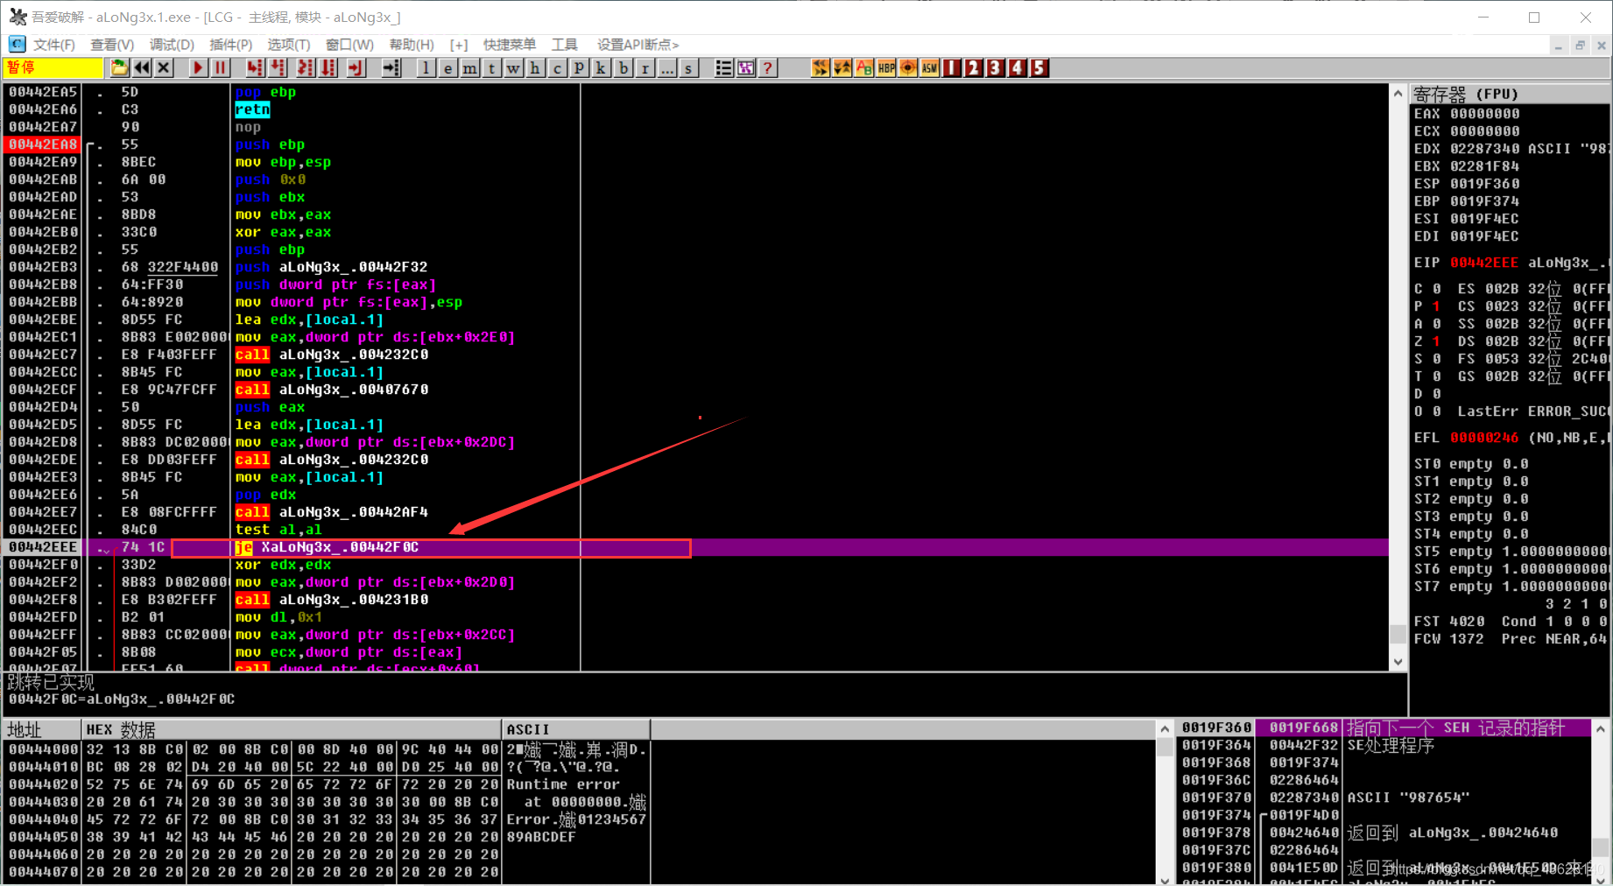This screenshot has height=886, width=1613.
Task: Execute till return icon
Action: (x=356, y=67)
